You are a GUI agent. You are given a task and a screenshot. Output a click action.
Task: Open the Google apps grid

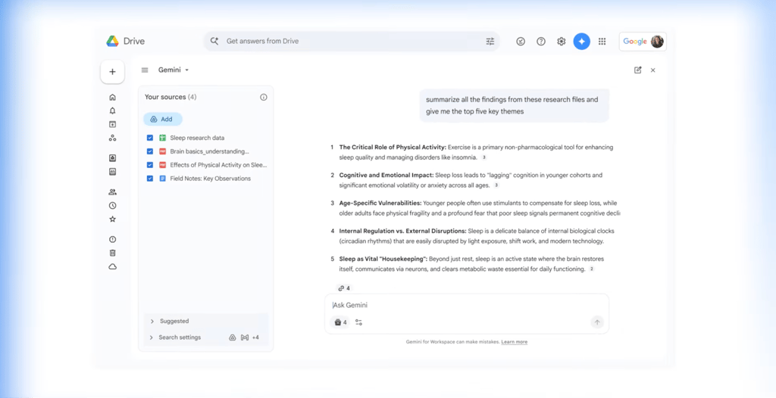click(602, 42)
